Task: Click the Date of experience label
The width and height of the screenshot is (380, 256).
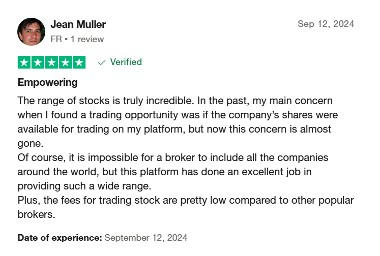Action: [60, 238]
